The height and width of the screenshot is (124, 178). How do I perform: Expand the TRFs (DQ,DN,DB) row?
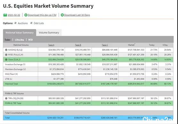tap(6, 98)
